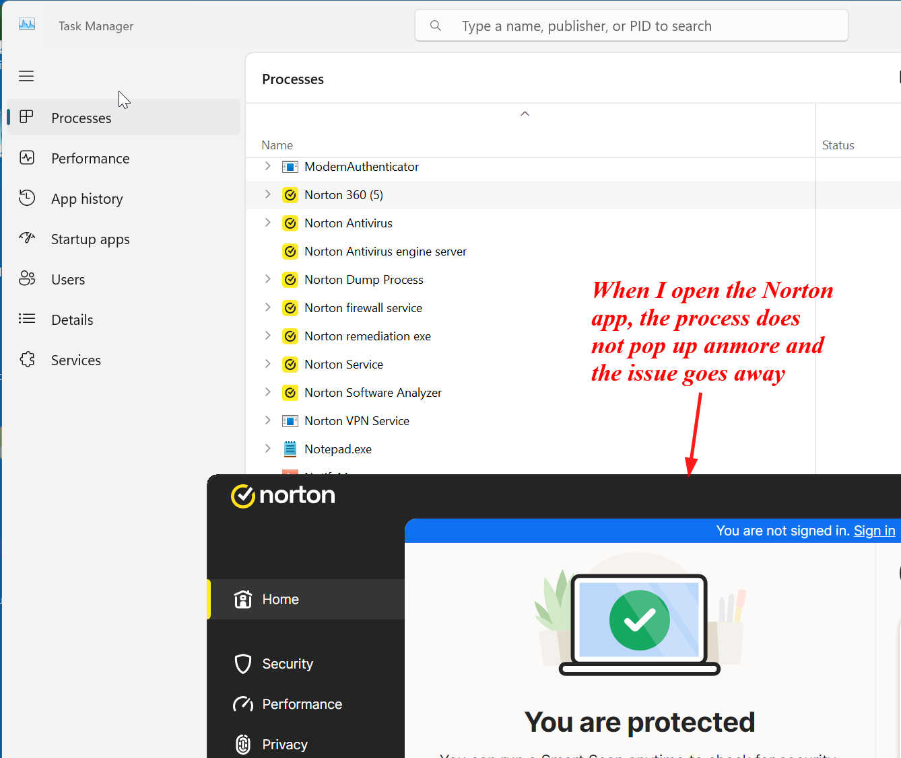Click the Norton Security shield icon
Image resolution: width=901 pixels, height=758 pixels.
(242, 664)
